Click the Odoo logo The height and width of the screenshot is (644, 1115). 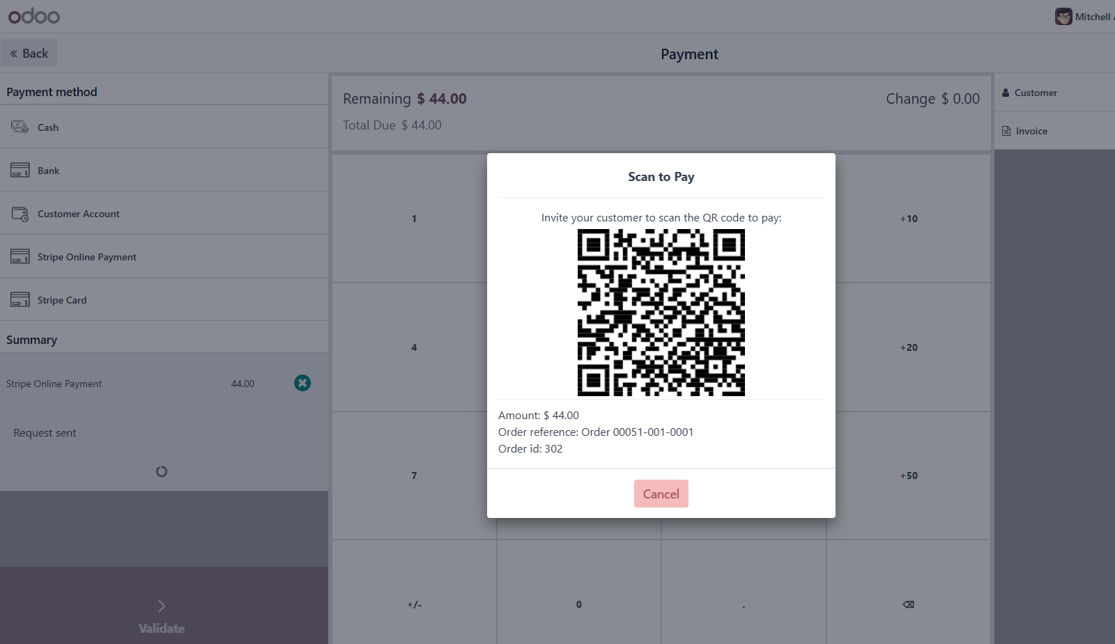click(x=33, y=16)
